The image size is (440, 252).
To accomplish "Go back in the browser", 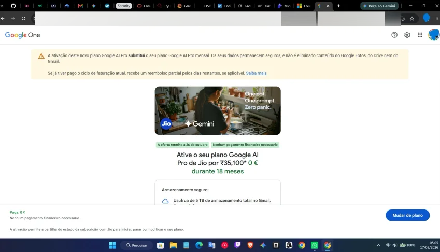I will (3, 18).
